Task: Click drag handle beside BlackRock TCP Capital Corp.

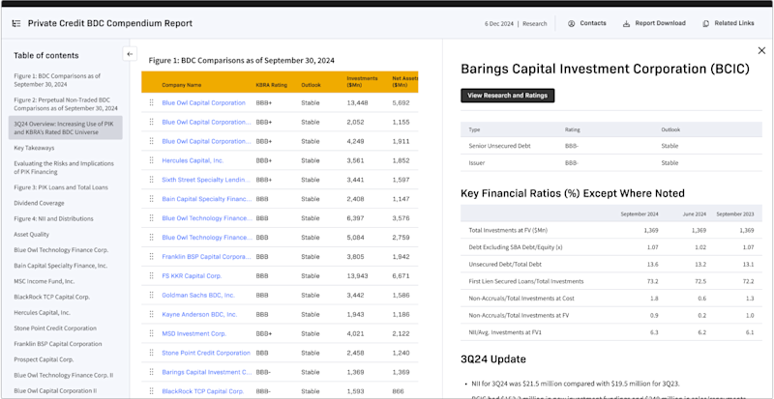Action: tap(152, 391)
